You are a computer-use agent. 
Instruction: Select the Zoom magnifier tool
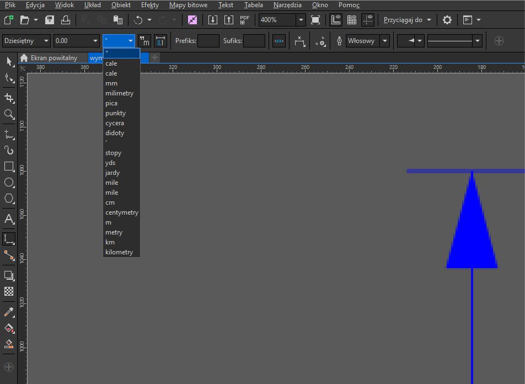pos(9,114)
